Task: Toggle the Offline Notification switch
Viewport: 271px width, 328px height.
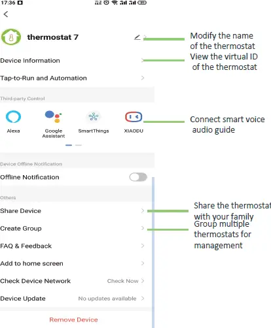Action: tap(138, 177)
